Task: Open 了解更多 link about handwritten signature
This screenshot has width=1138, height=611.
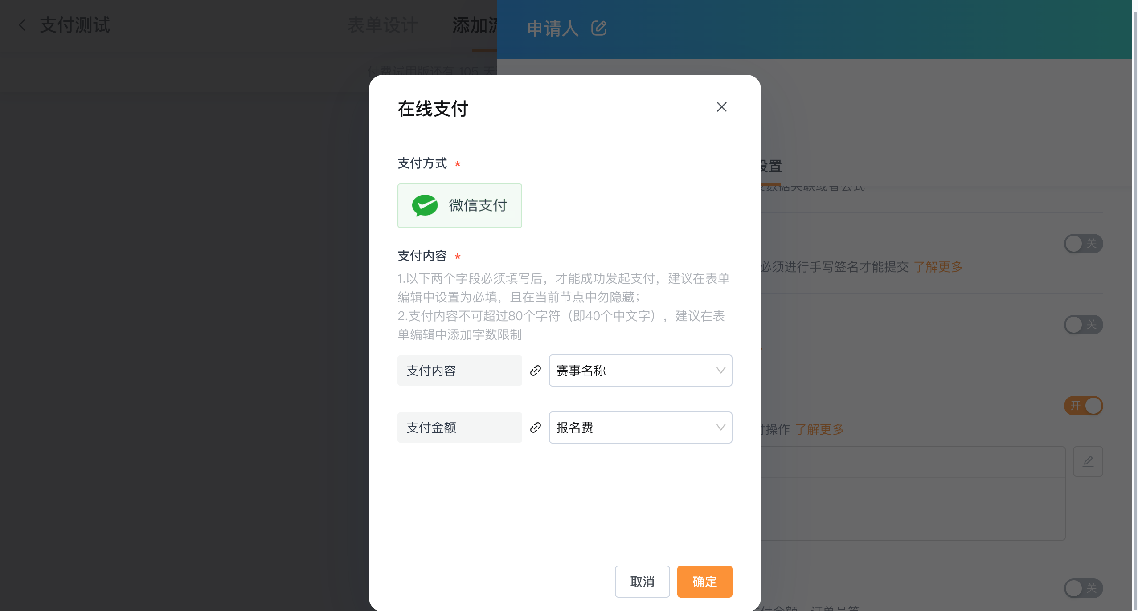Action: tap(938, 267)
